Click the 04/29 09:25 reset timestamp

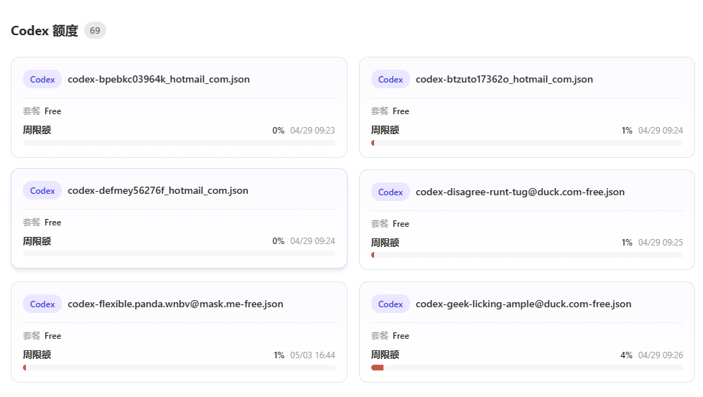coord(661,243)
